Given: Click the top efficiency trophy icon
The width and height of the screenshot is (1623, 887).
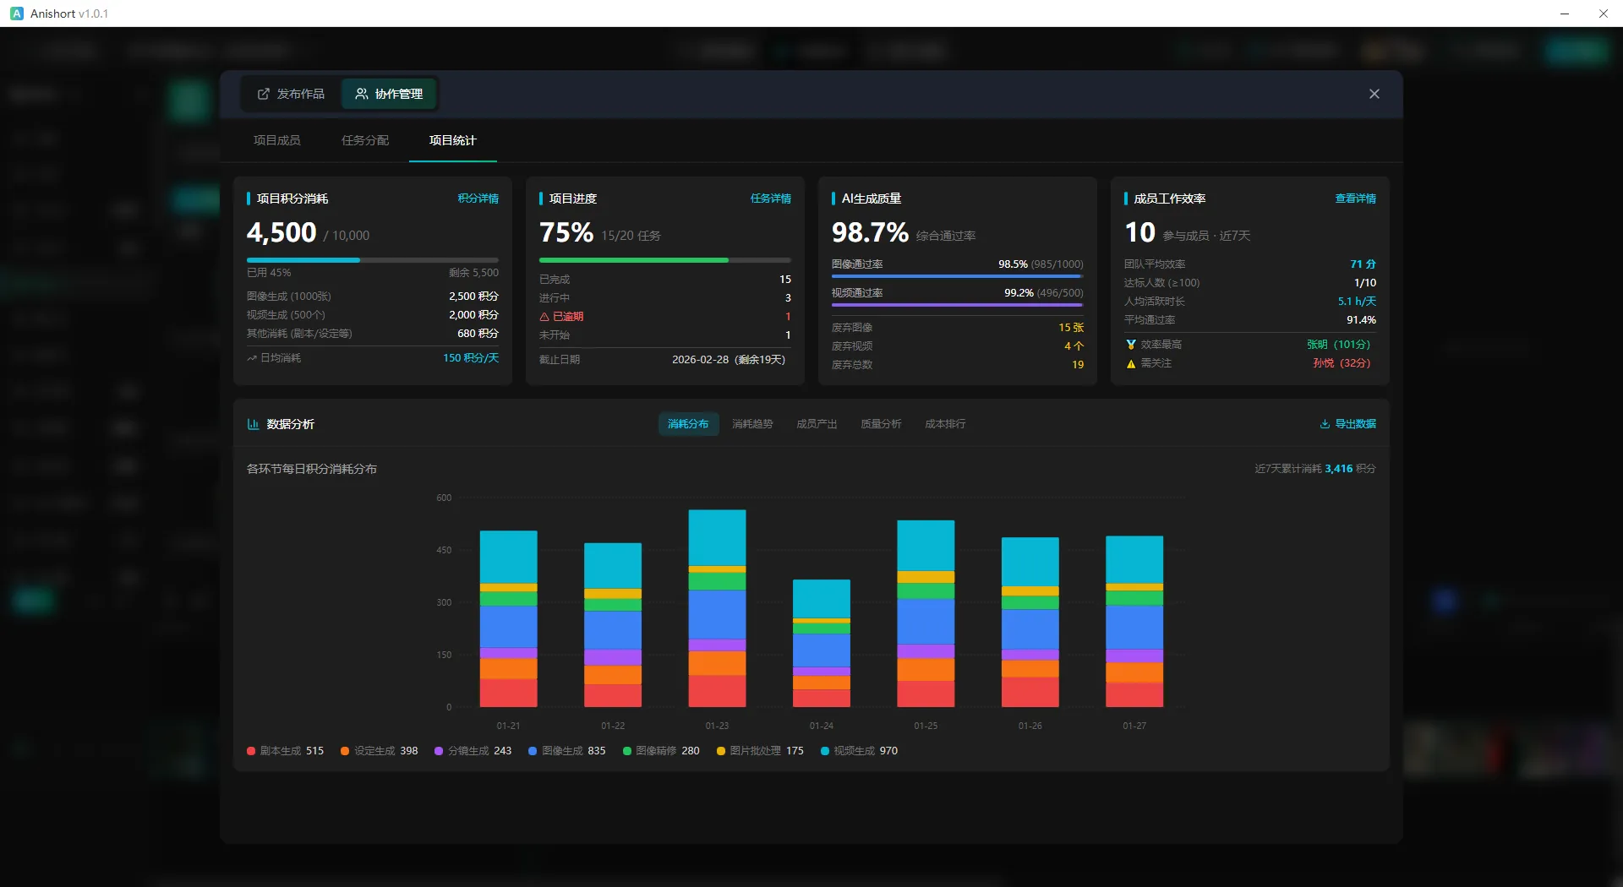Looking at the screenshot, I should [1130, 345].
